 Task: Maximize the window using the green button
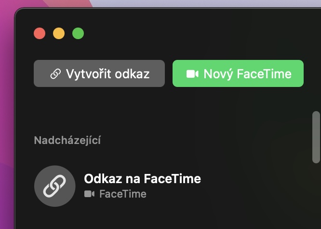pyautogui.click(x=78, y=33)
